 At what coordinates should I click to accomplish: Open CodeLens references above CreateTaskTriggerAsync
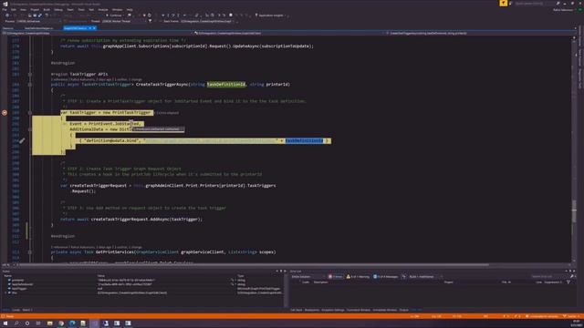(58, 79)
